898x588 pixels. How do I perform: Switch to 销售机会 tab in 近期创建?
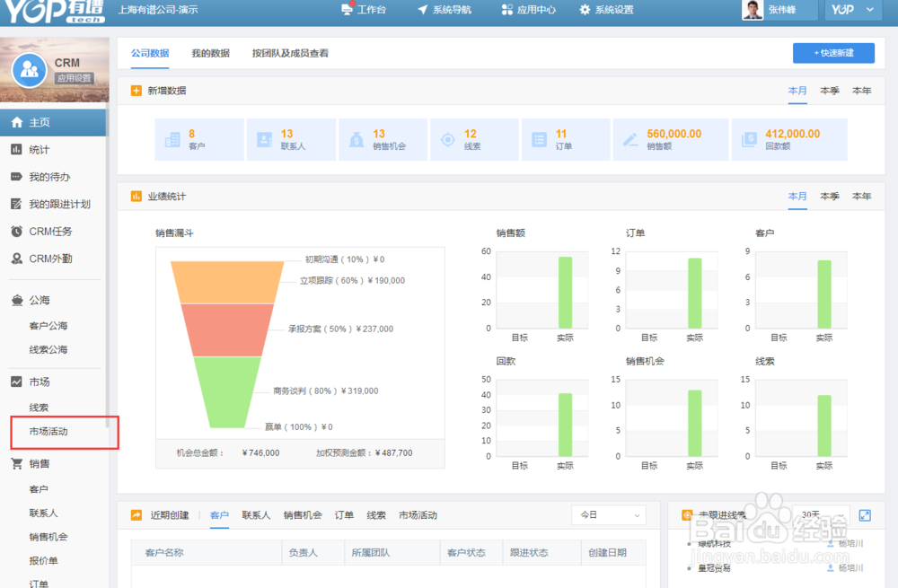(x=303, y=515)
